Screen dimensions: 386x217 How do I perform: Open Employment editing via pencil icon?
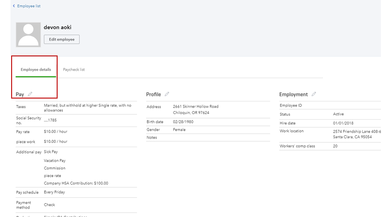point(314,94)
